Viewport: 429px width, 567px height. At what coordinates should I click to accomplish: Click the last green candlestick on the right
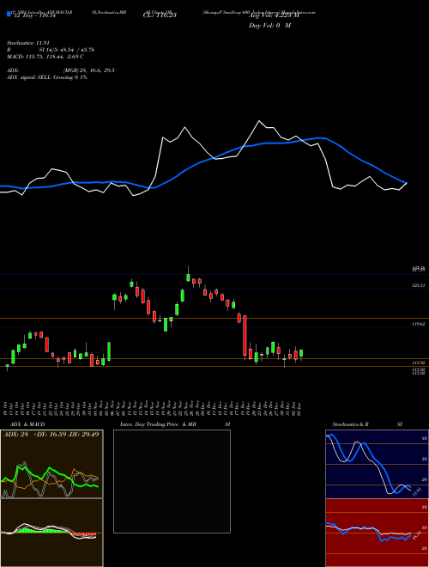coord(301,353)
